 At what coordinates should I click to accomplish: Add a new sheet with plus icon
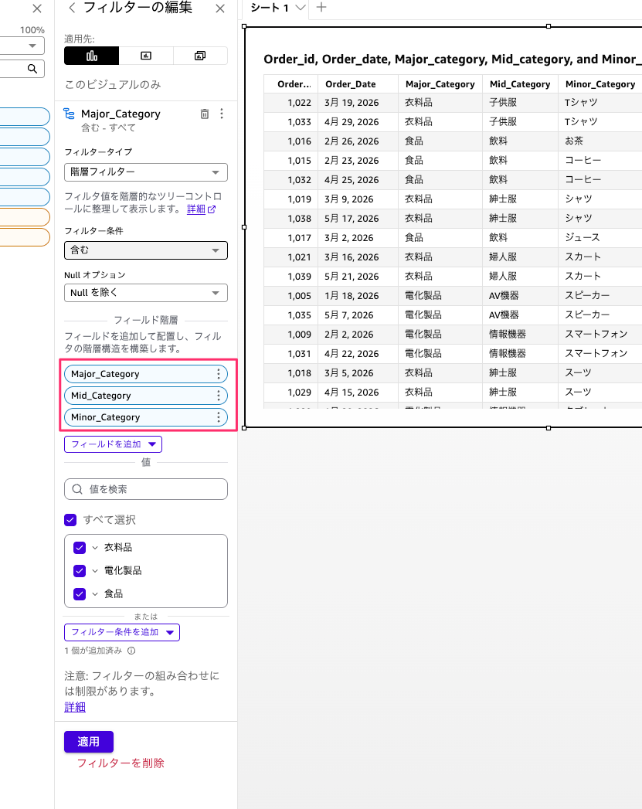tap(321, 7)
